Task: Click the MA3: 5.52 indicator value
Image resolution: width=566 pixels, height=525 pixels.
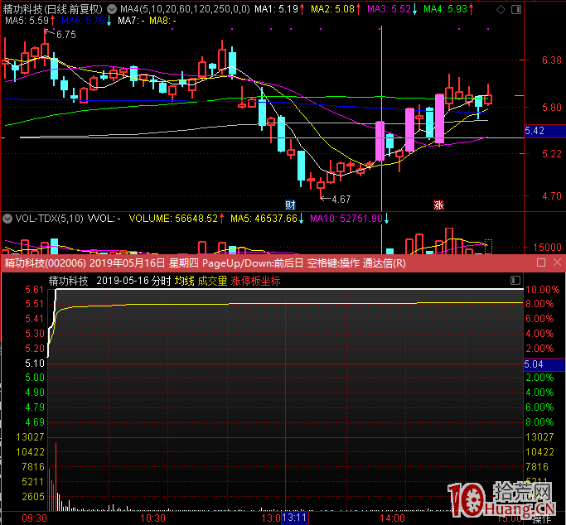Action: [x=392, y=9]
